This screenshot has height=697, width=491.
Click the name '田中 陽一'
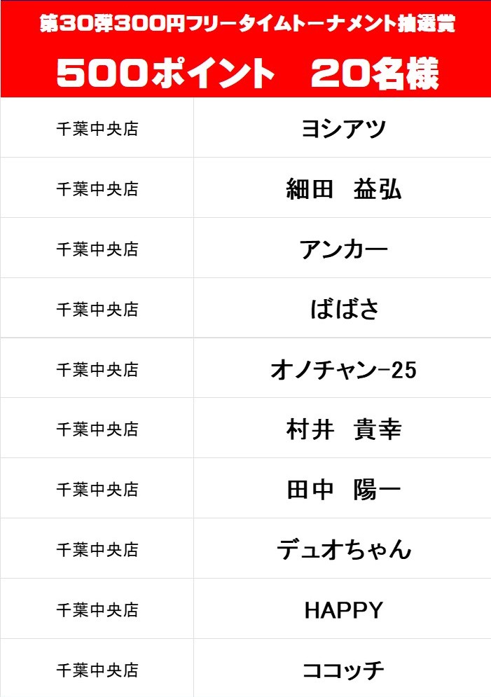point(343,490)
